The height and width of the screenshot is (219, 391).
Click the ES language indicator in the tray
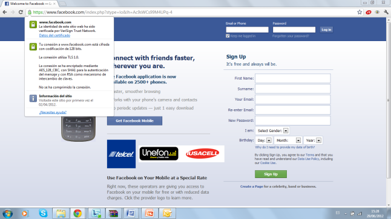coord(338,213)
